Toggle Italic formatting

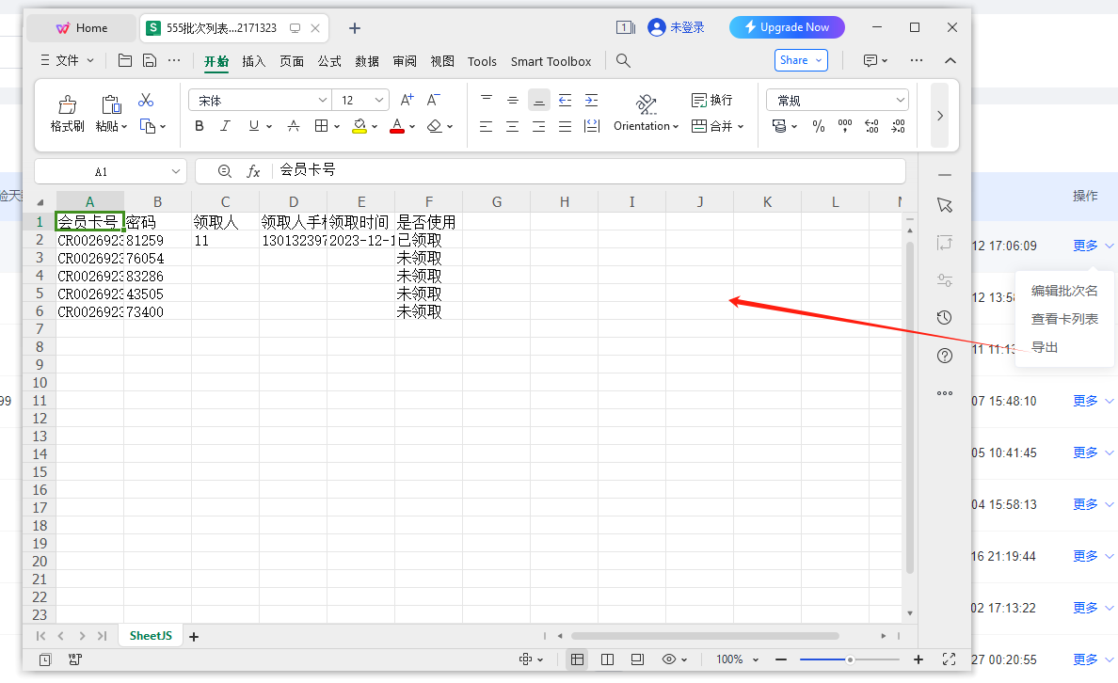pyautogui.click(x=225, y=126)
